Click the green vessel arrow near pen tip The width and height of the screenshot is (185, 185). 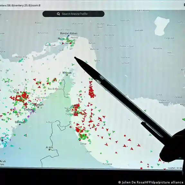coord(73,65)
